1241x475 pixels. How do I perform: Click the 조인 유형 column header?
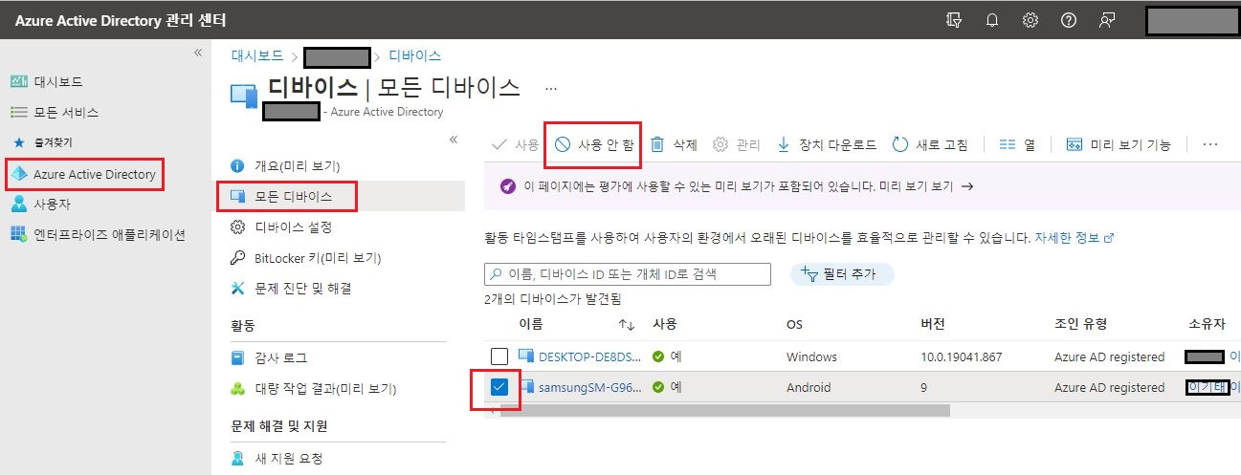click(1080, 325)
